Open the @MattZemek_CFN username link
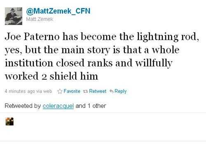This screenshot has height=153, width=206. tap(58, 11)
